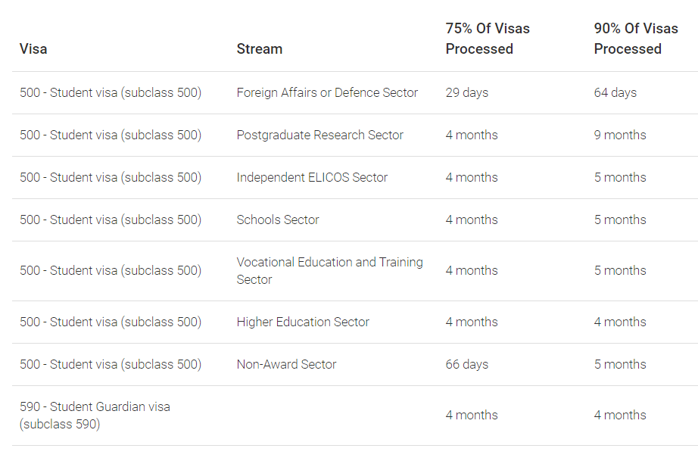The height and width of the screenshot is (464, 698).
Task: Click visa name in Foreign Affairs row
Action: 111,92
